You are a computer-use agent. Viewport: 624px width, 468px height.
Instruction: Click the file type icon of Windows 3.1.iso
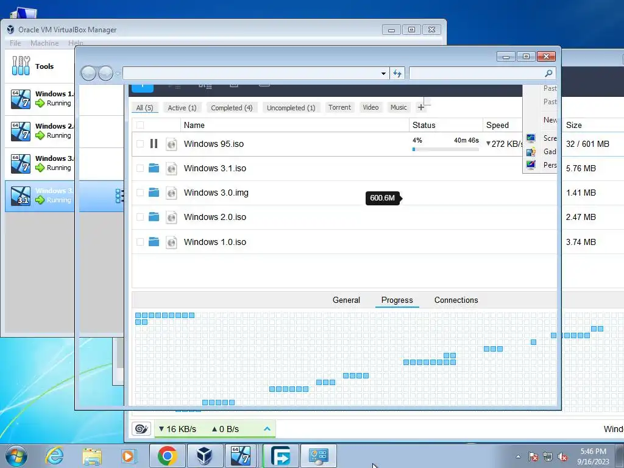coord(171,168)
